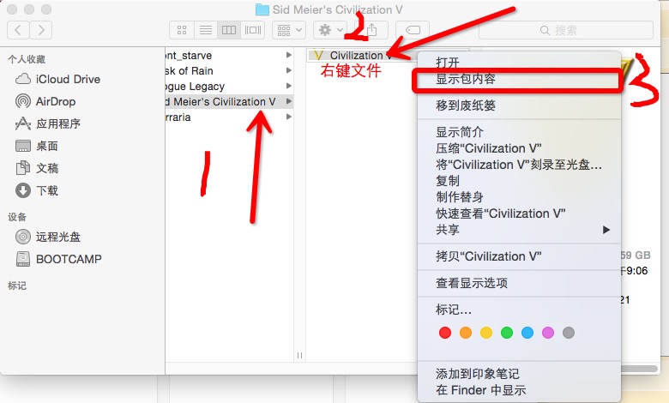669x403 pixels.
Task: Select the gue Legacy folder row
Action: pyautogui.click(x=230, y=86)
